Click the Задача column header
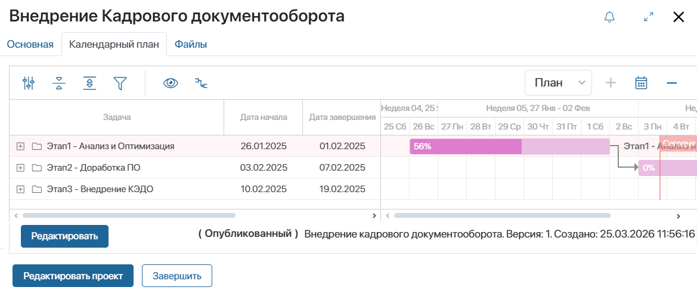 [117, 118]
